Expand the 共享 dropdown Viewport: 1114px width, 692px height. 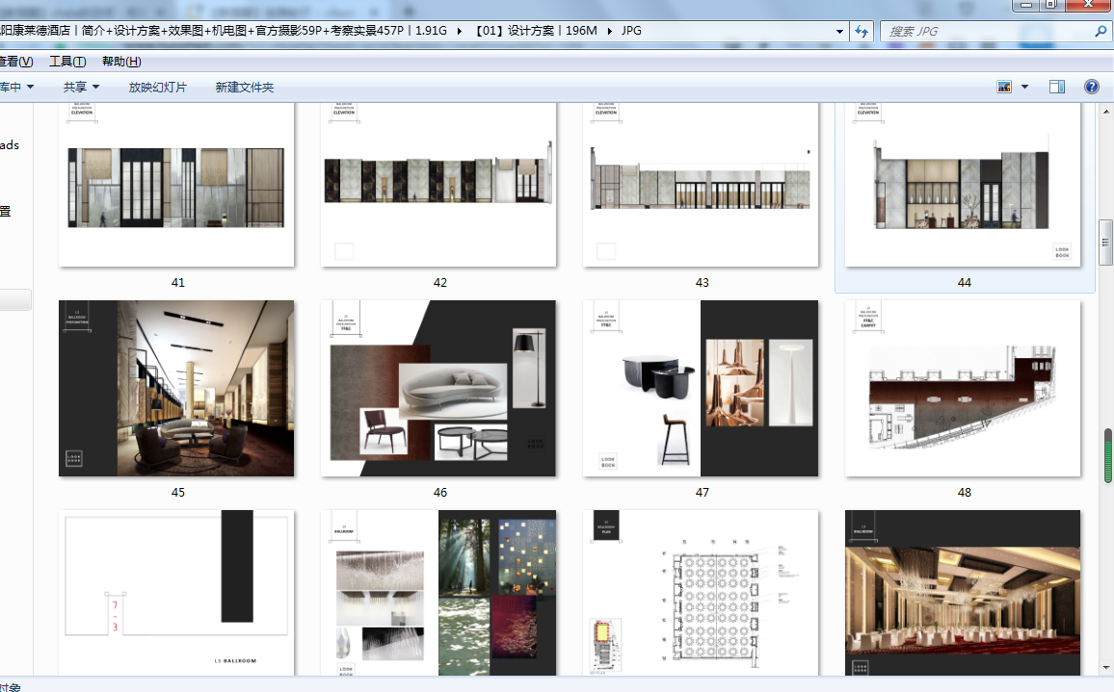click(x=81, y=87)
